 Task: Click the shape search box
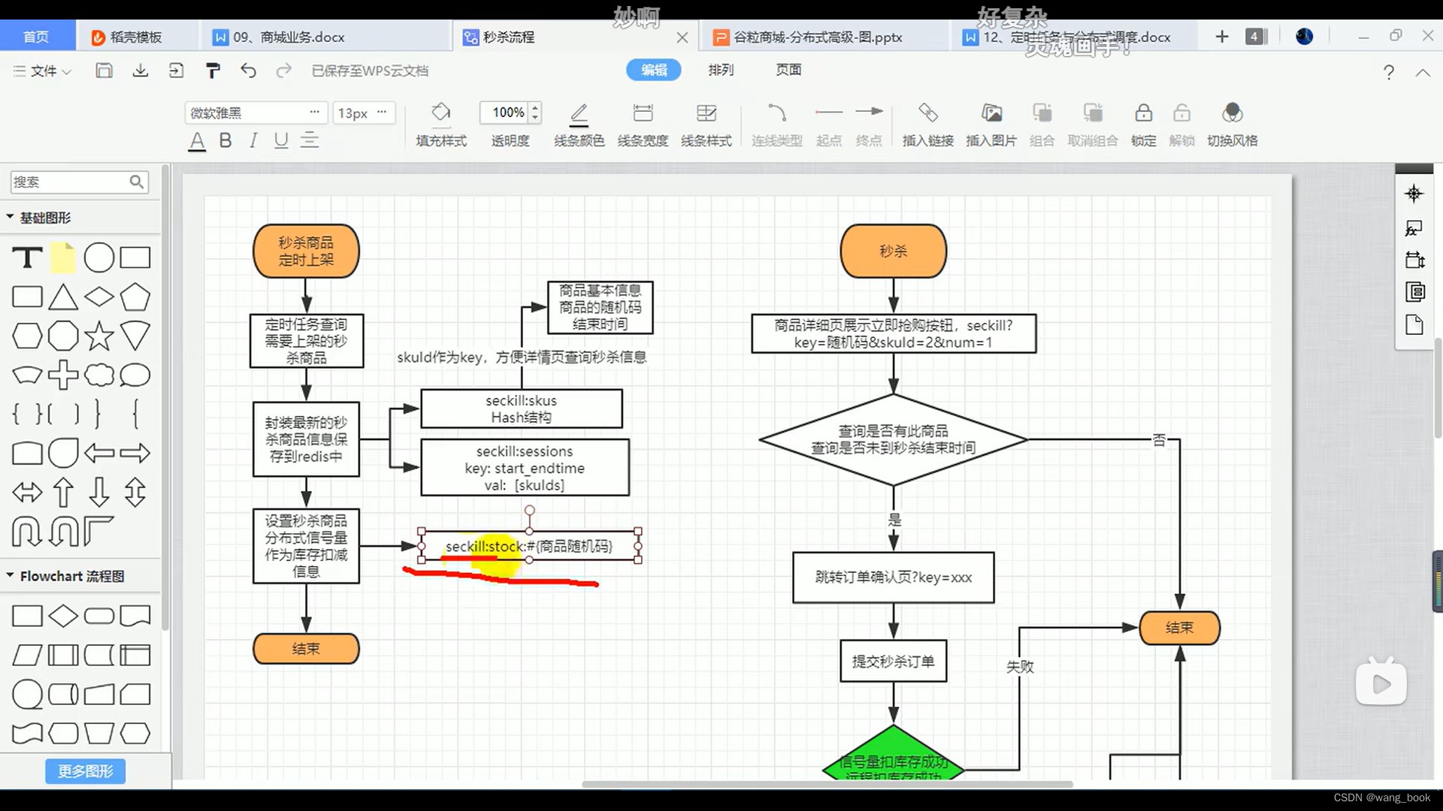pyautogui.click(x=79, y=182)
